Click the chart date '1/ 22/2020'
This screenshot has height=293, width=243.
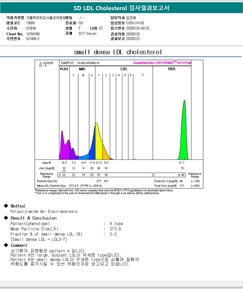pyautogui.click(x=46, y=63)
